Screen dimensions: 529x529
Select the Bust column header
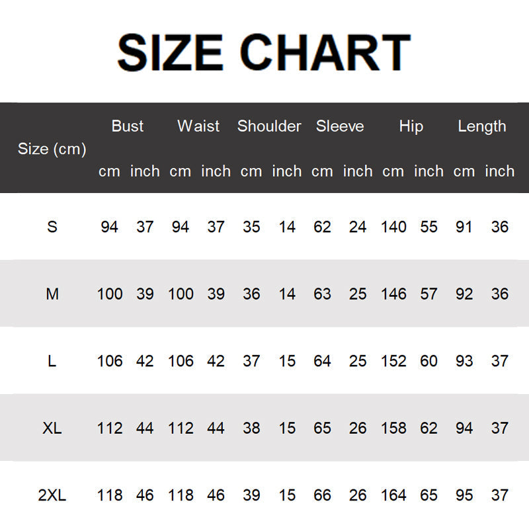point(127,126)
